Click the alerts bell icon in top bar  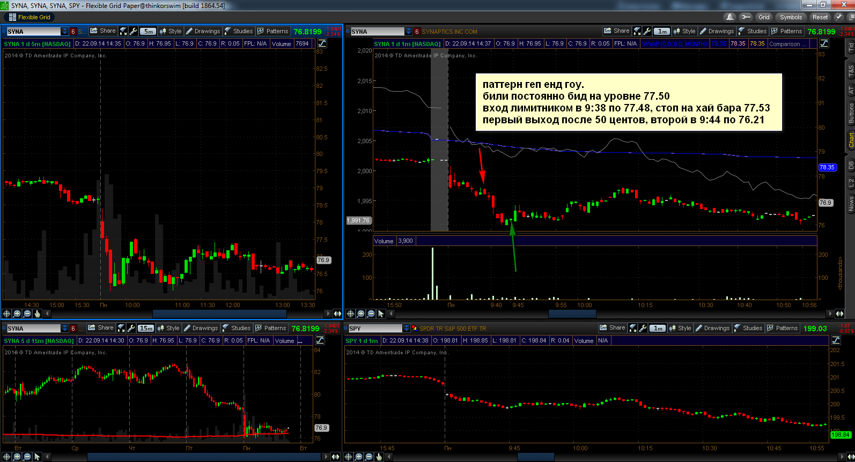[x=730, y=17]
